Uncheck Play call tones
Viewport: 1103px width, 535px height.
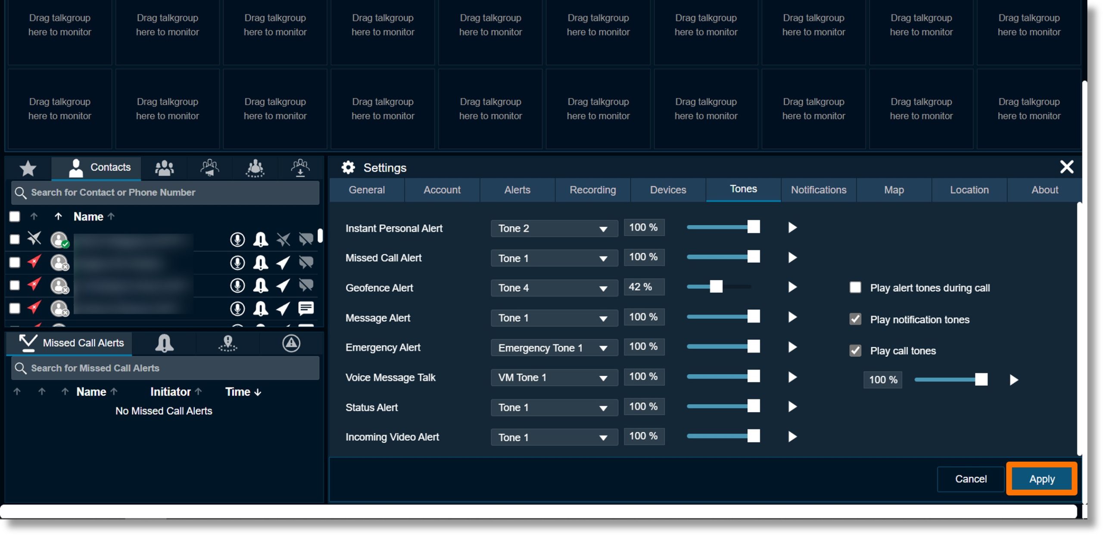click(x=855, y=350)
